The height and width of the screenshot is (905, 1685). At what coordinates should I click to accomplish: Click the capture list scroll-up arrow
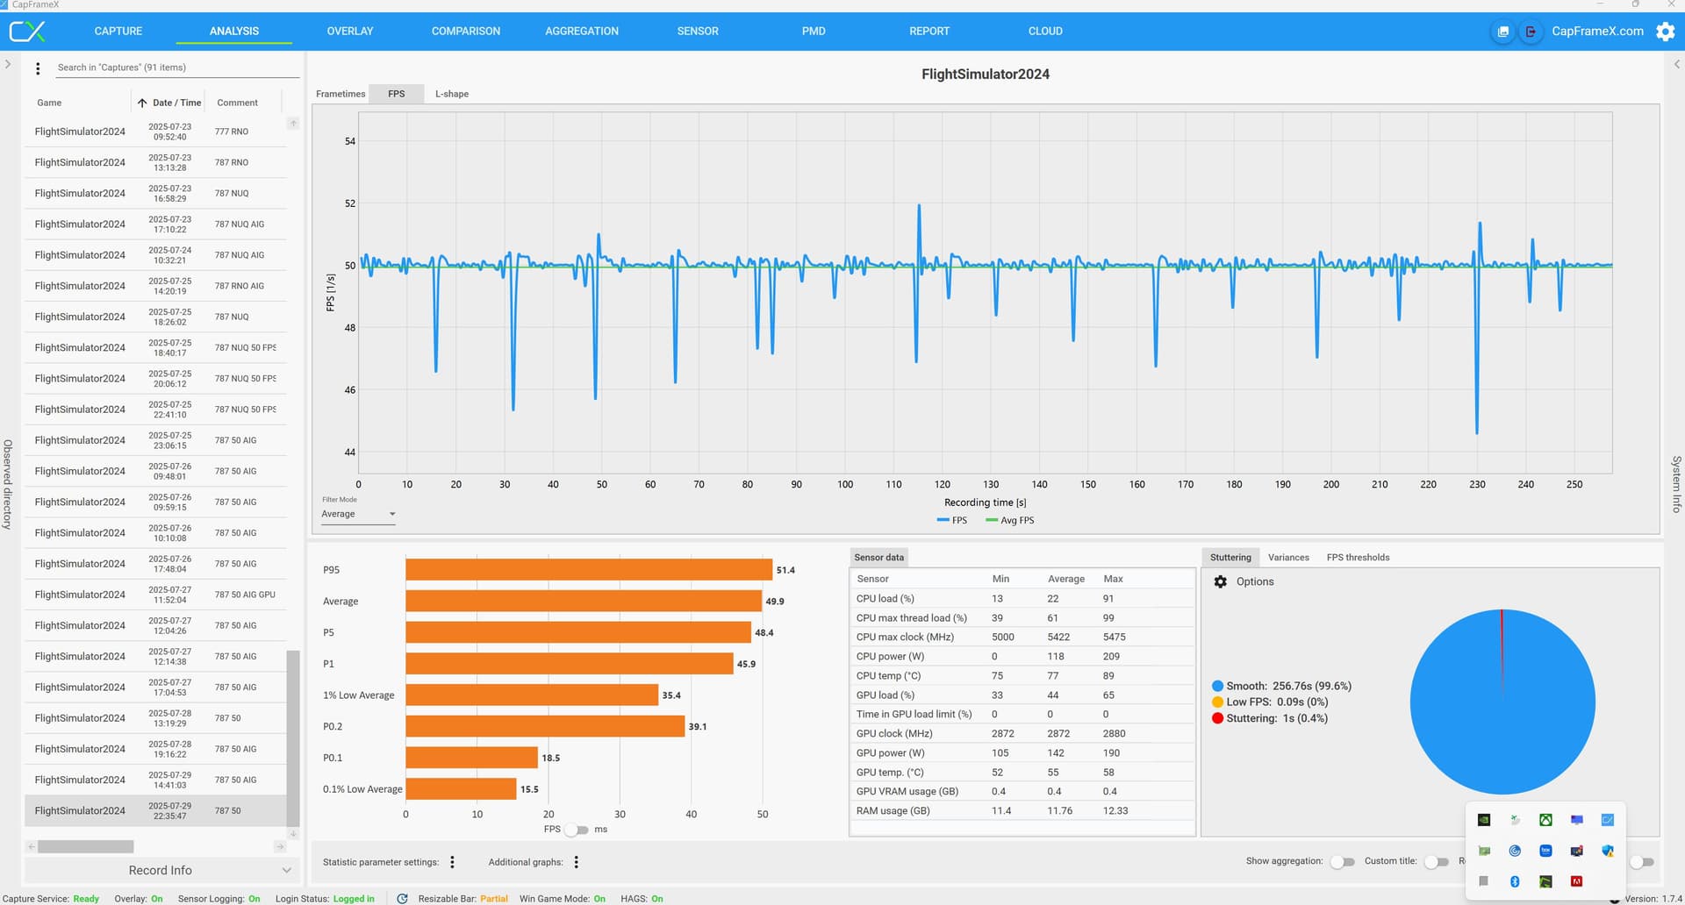tap(293, 124)
